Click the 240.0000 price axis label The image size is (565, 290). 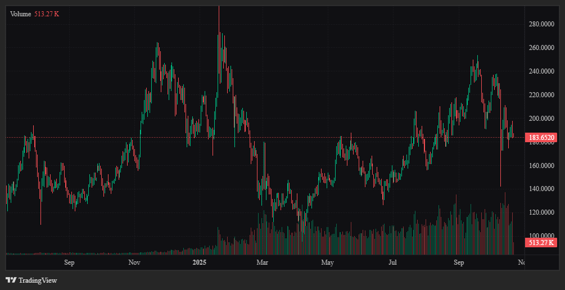point(542,71)
